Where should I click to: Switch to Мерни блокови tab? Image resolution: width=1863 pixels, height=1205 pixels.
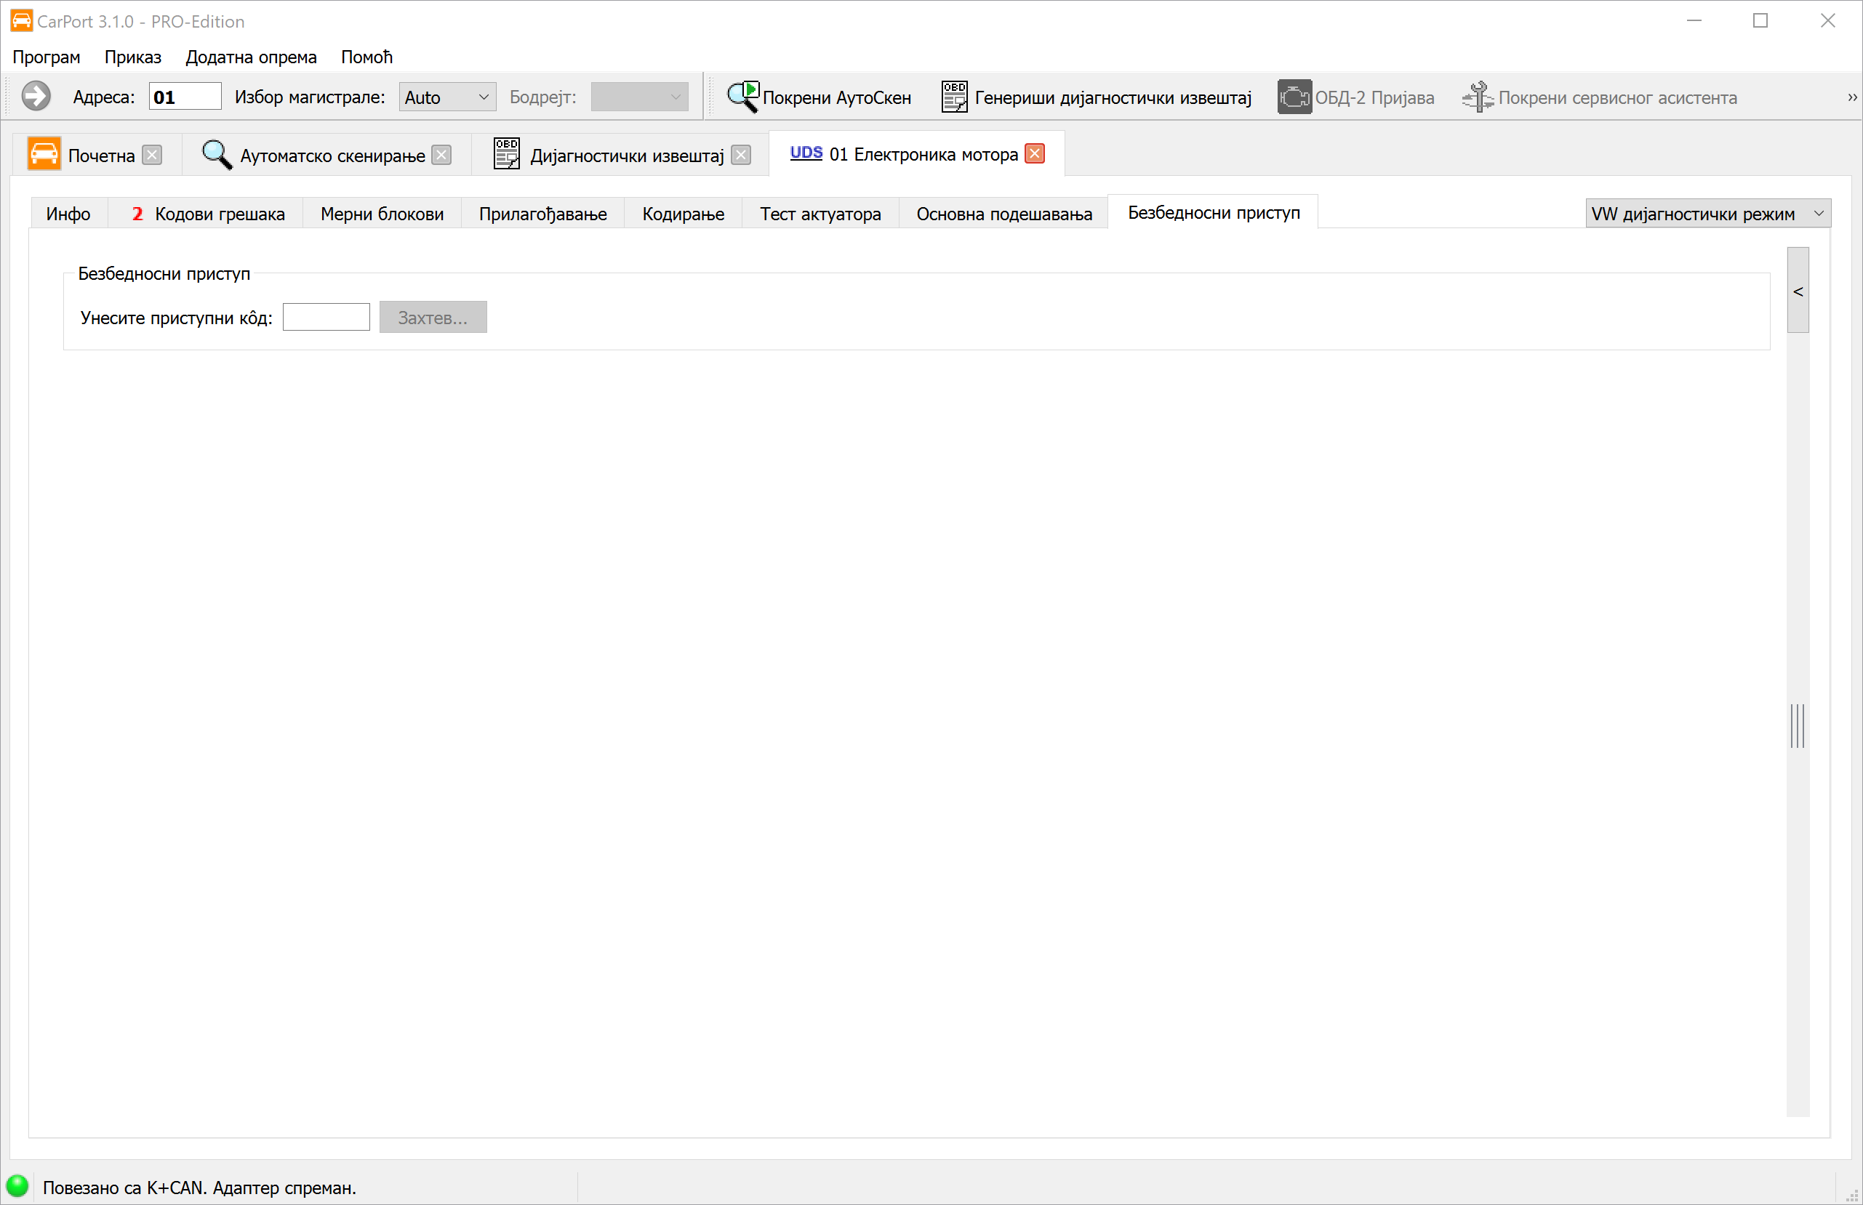pos(382,214)
